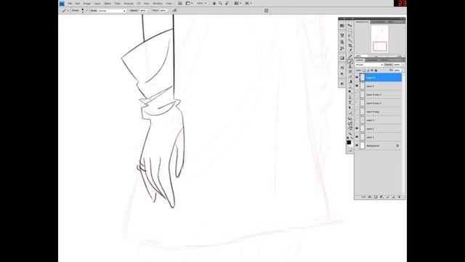Click the Link layers icon
The width and height of the screenshot is (465, 262).
363,196
